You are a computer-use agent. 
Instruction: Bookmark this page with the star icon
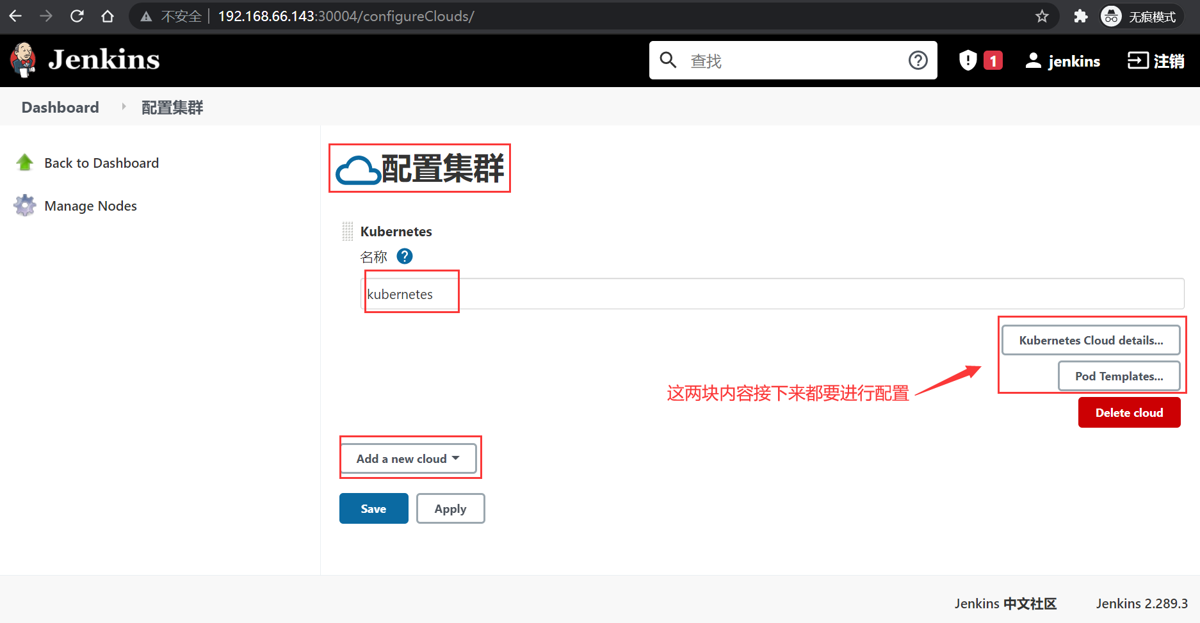[1042, 16]
